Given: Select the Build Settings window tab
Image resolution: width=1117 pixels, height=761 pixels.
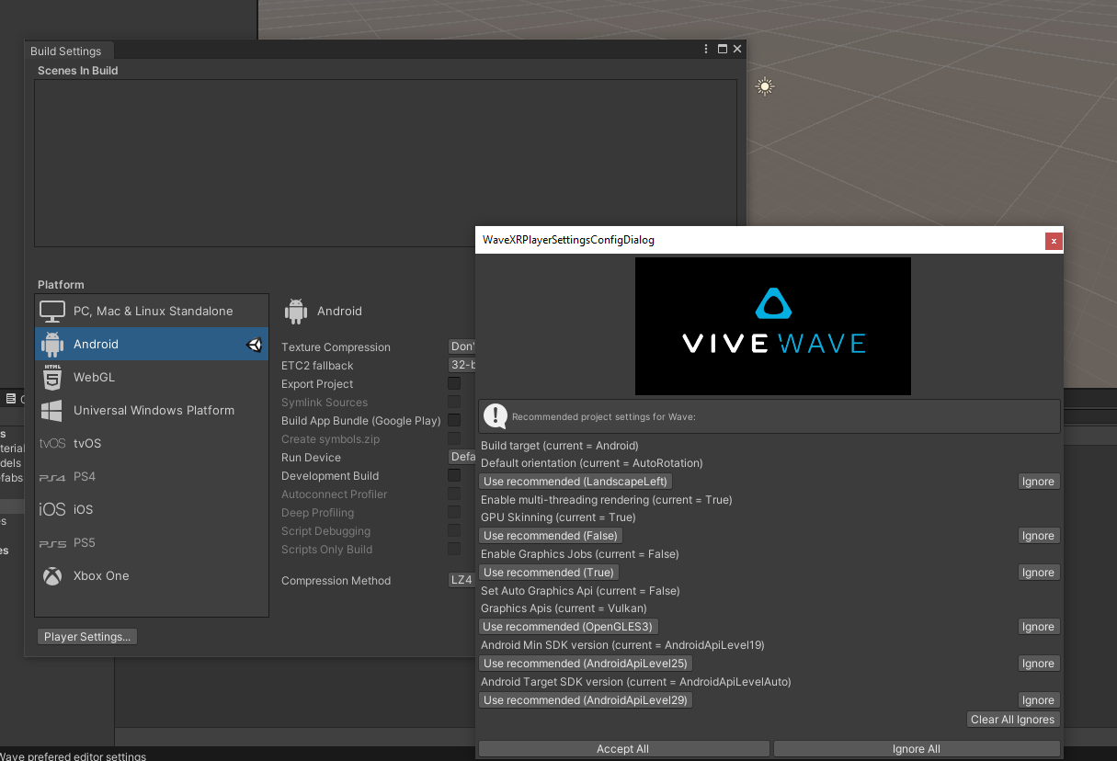Looking at the screenshot, I should point(65,51).
